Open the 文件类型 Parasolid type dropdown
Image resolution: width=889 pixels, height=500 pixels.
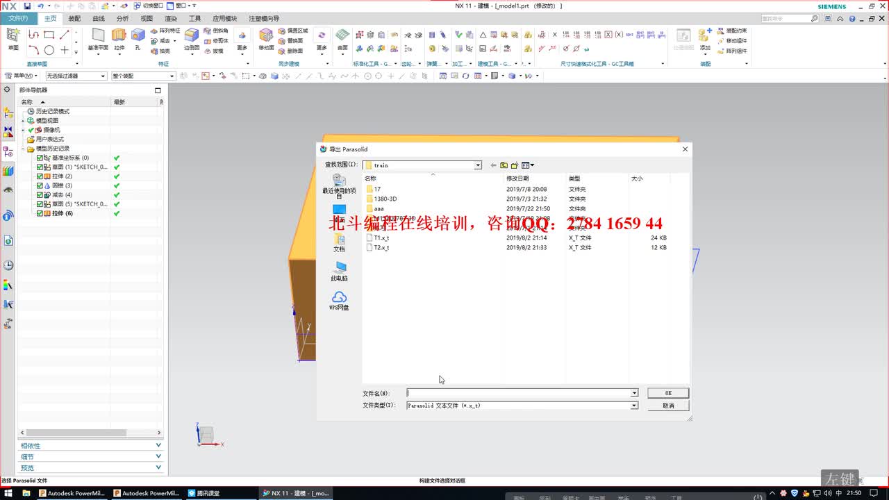[x=634, y=406]
